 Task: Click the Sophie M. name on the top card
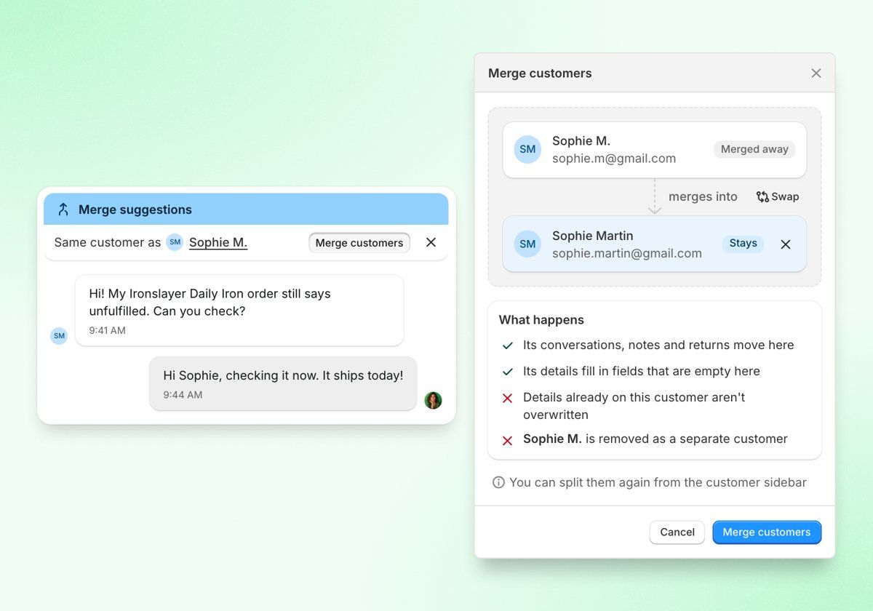click(581, 141)
